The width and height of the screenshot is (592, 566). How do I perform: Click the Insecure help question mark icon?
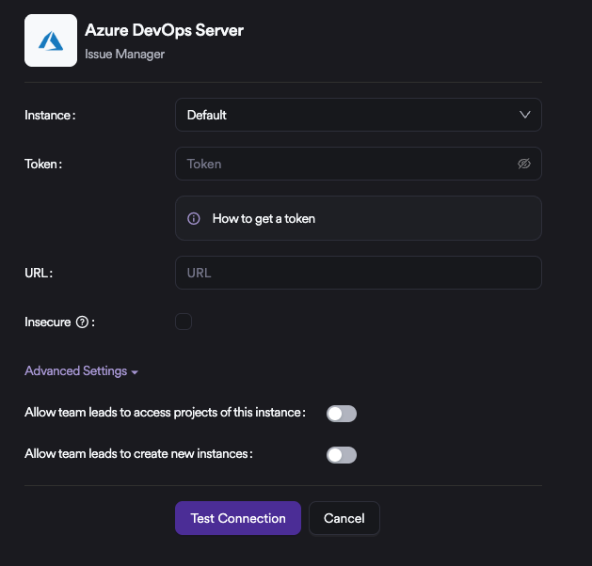(x=82, y=322)
